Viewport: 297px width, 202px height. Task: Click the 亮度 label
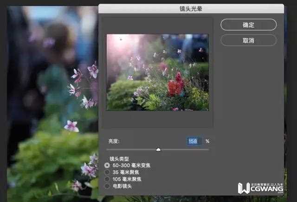pos(114,141)
